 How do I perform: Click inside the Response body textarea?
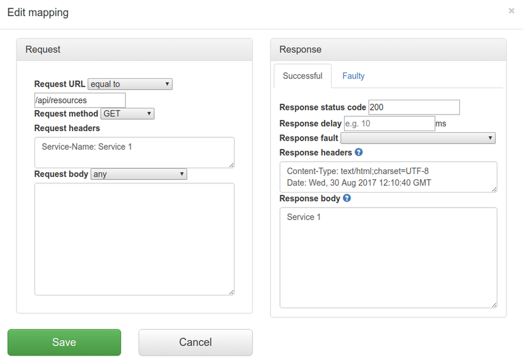(388, 258)
